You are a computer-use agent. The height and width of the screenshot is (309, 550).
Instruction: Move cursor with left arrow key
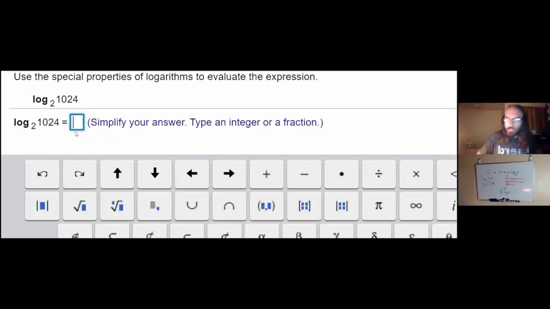192,174
